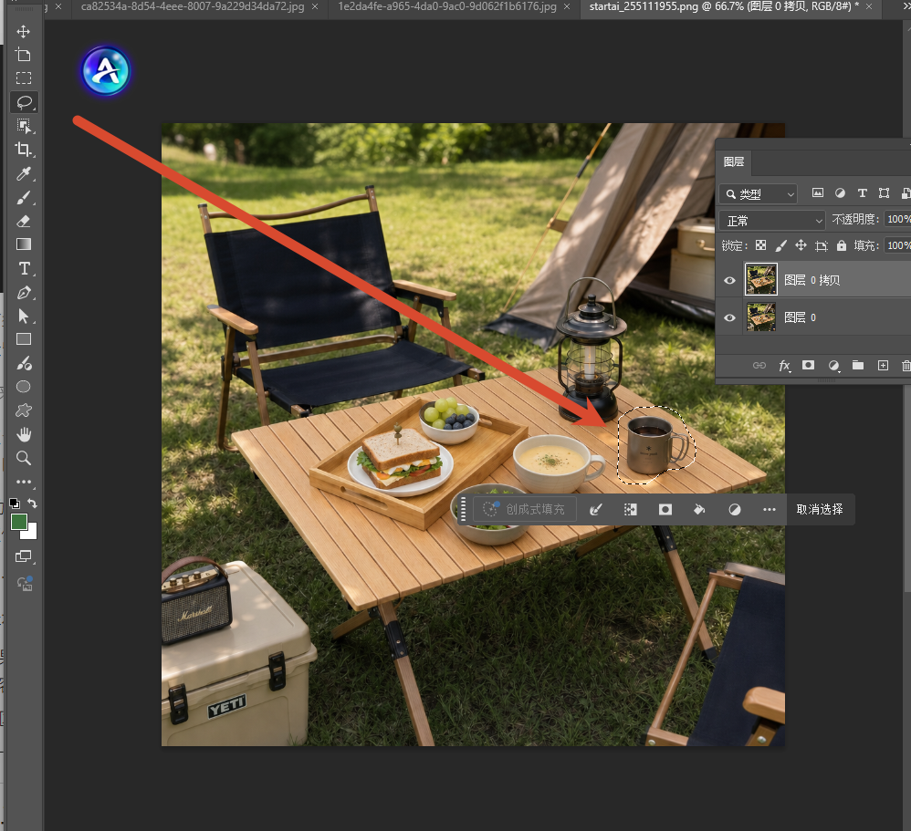The height and width of the screenshot is (831, 911).
Task: Toggle visibility of 图层 0 layer
Action: click(729, 317)
